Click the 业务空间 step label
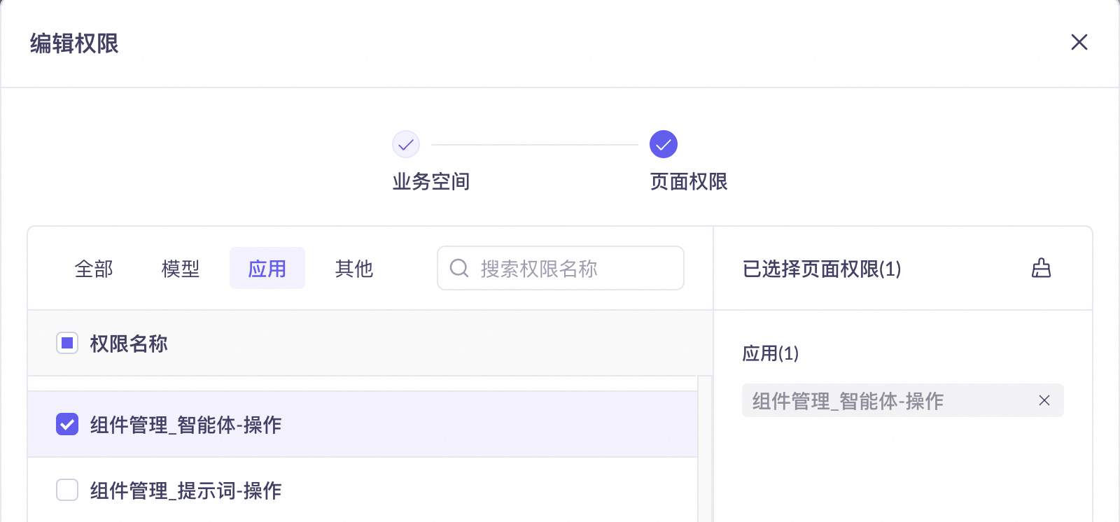Viewport: 1120px width, 522px height. point(431,182)
